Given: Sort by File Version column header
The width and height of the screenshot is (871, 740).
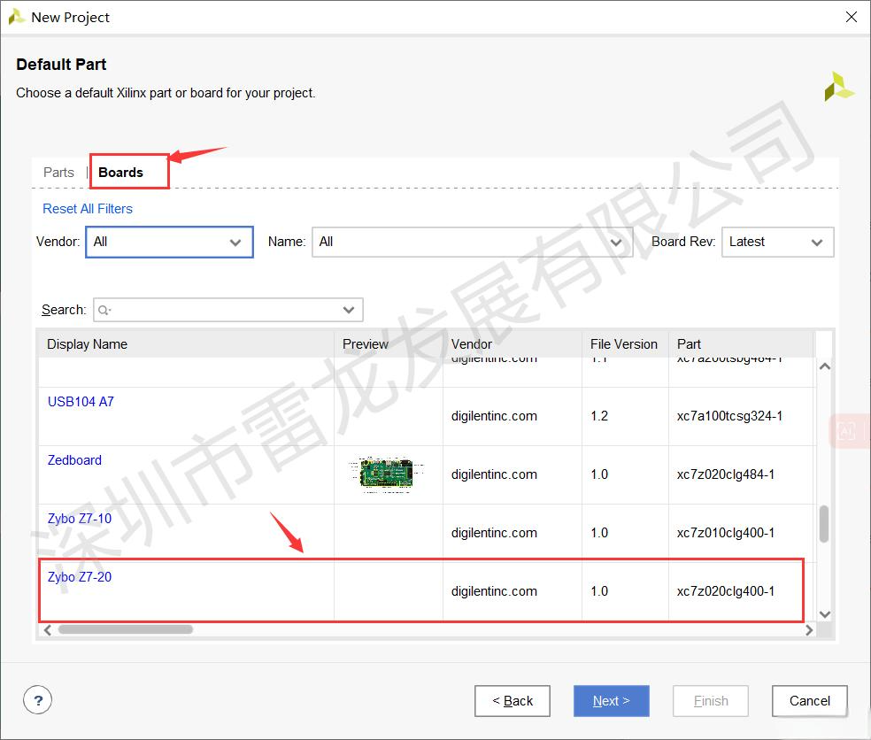Looking at the screenshot, I should [x=625, y=344].
